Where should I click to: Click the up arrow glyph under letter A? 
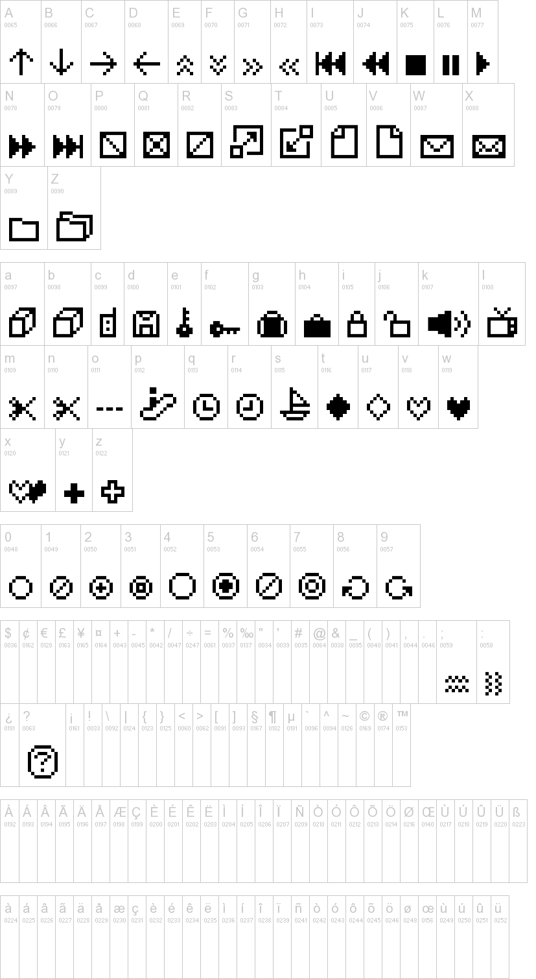(21, 62)
